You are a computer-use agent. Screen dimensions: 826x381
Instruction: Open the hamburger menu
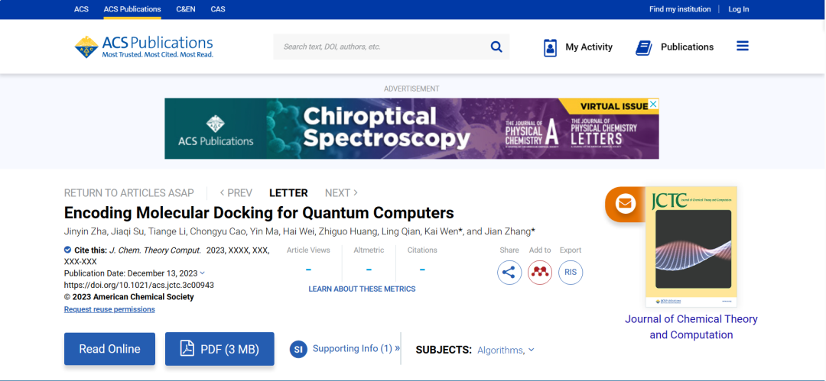click(x=742, y=47)
